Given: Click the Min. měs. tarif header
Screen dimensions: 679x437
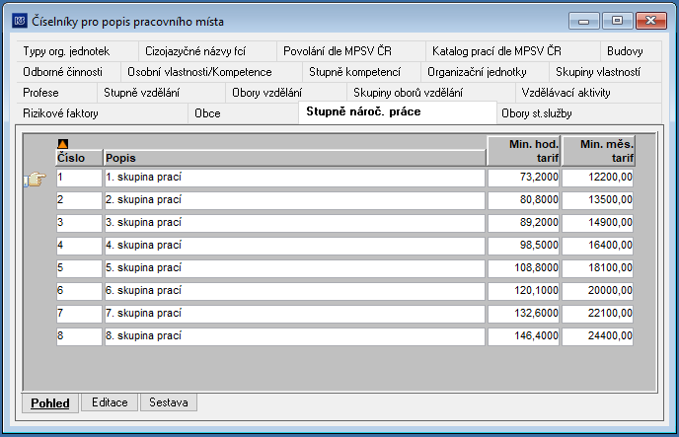Looking at the screenshot, I should pyautogui.click(x=598, y=151).
